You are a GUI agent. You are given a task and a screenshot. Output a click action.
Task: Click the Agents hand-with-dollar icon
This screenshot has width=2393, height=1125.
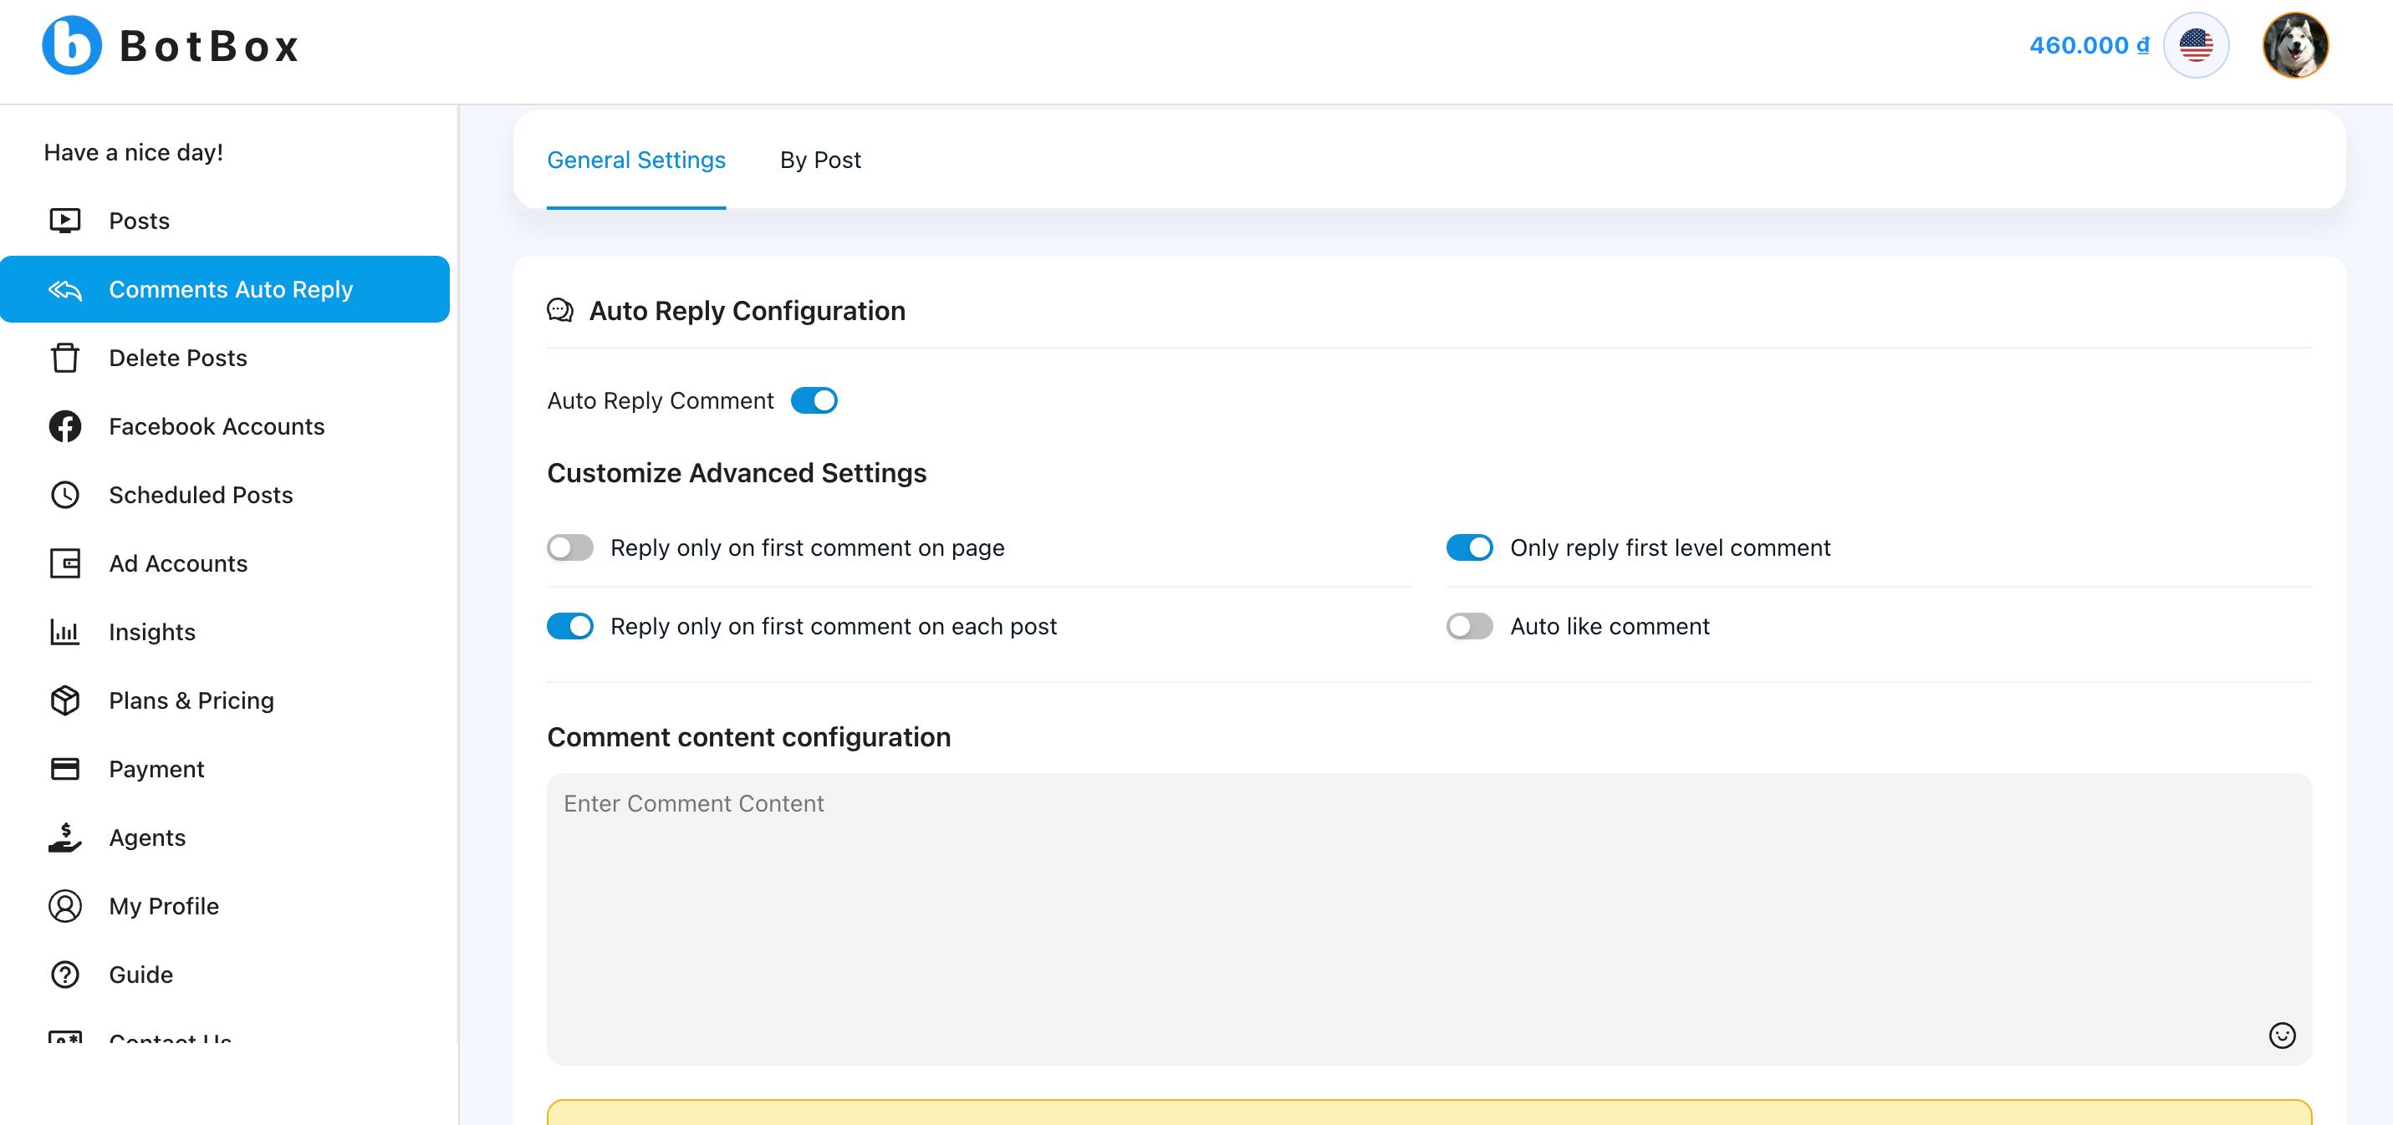pos(65,838)
